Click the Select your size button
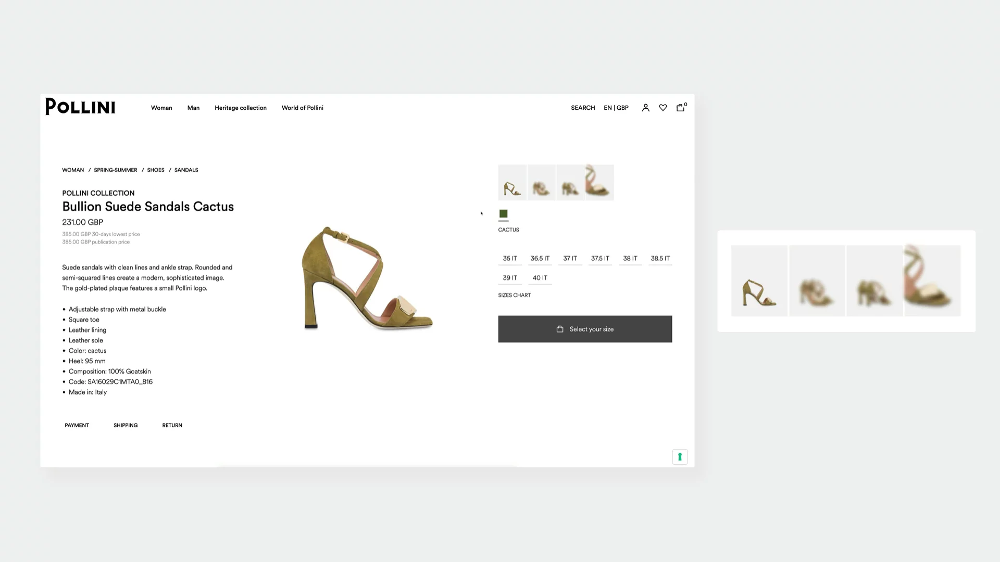 [585, 329]
